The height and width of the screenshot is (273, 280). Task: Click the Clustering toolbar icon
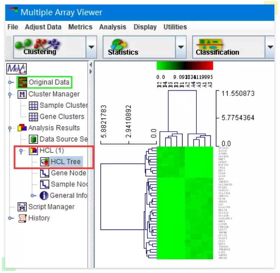pos(40,47)
